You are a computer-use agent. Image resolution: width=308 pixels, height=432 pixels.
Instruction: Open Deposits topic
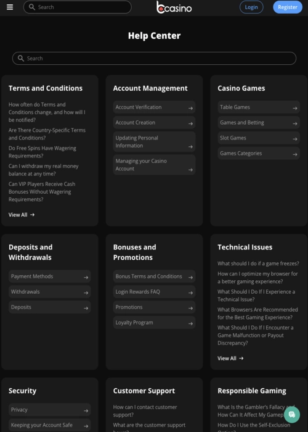tap(50, 307)
